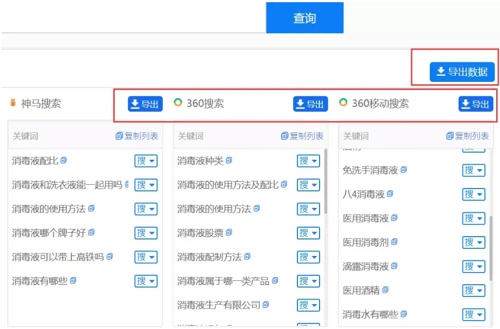Export the 360搜索 keyword list
The height and width of the screenshot is (329, 500).
(310, 104)
